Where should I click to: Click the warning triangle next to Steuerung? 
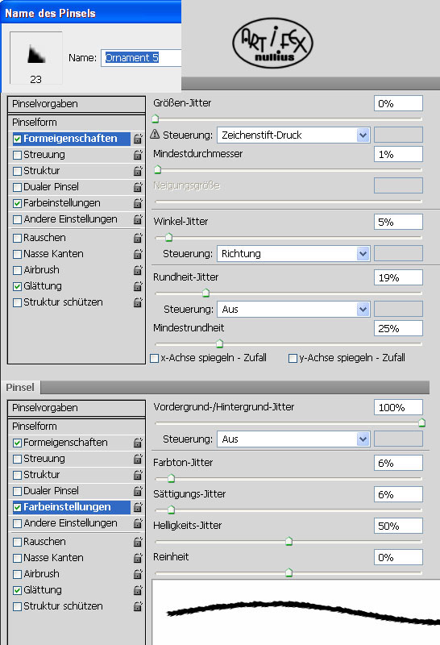[155, 134]
